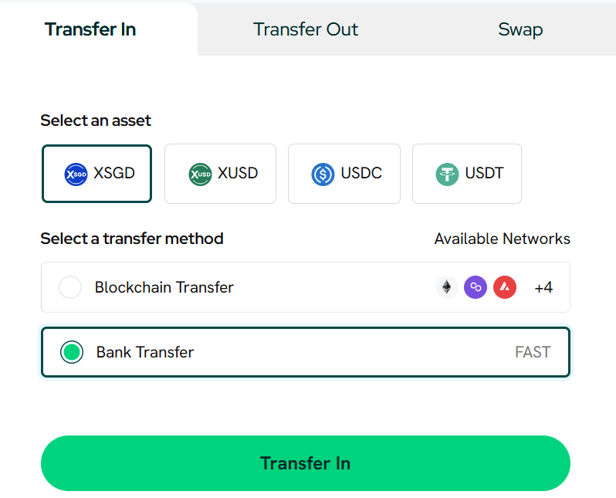The height and width of the screenshot is (498, 616).
Task: Switch to the Transfer Out tab
Action: pos(306,29)
